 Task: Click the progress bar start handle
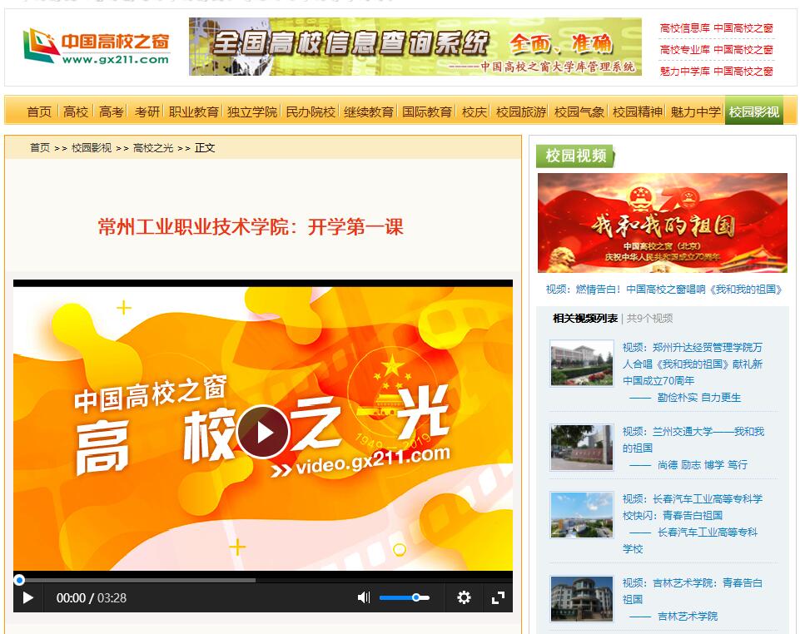19,580
